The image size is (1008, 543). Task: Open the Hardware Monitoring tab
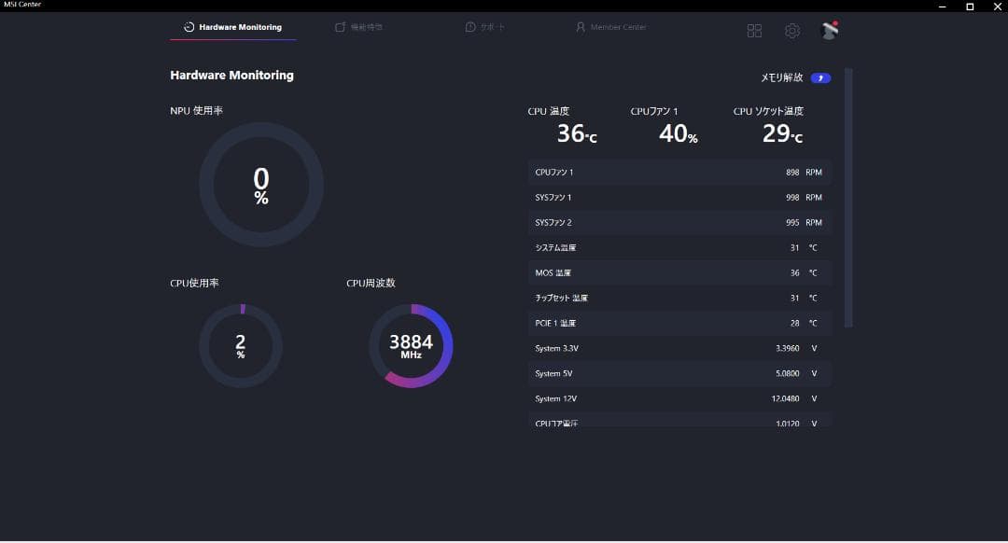(233, 27)
